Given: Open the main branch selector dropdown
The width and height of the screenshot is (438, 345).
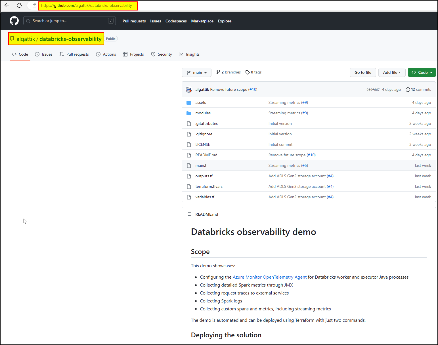Looking at the screenshot, I should pos(196,72).
